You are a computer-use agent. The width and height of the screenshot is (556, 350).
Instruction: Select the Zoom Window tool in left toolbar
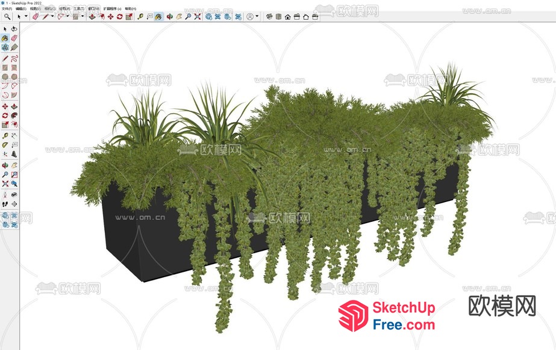coord(14,174)
